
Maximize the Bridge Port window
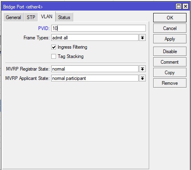(x=178, y=6)
